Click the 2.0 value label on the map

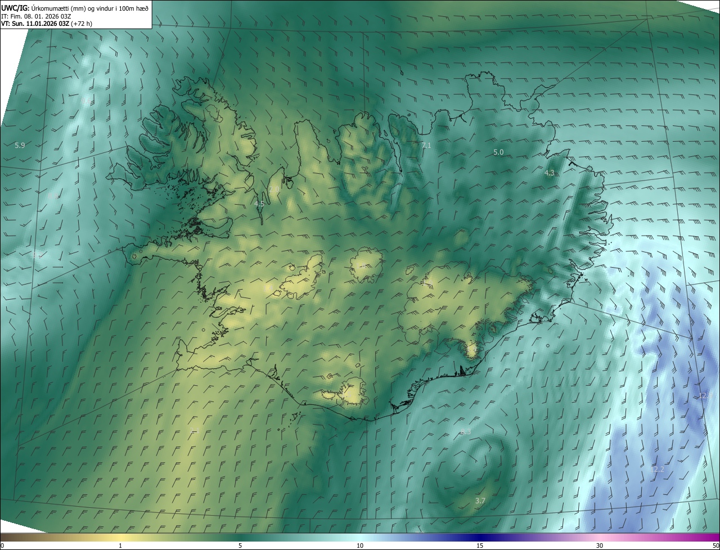(273, 191)
